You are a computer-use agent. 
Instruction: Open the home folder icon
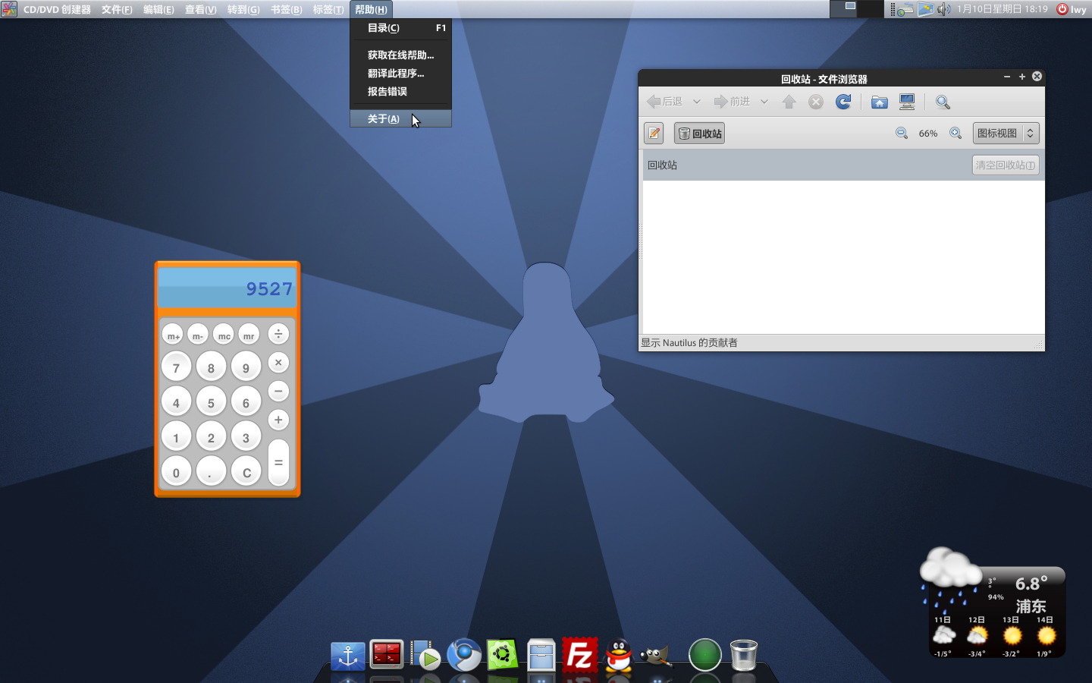click(x=880, y=102)
